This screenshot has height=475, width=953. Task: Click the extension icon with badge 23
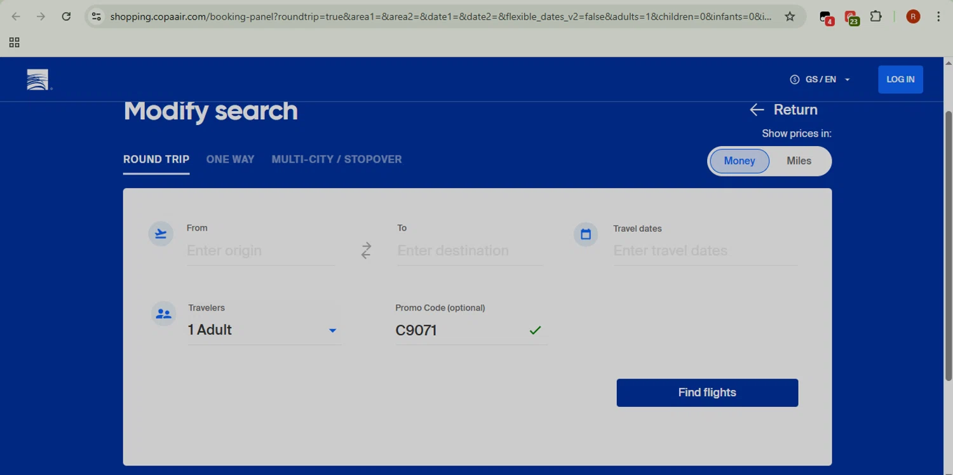coord(851,18)
